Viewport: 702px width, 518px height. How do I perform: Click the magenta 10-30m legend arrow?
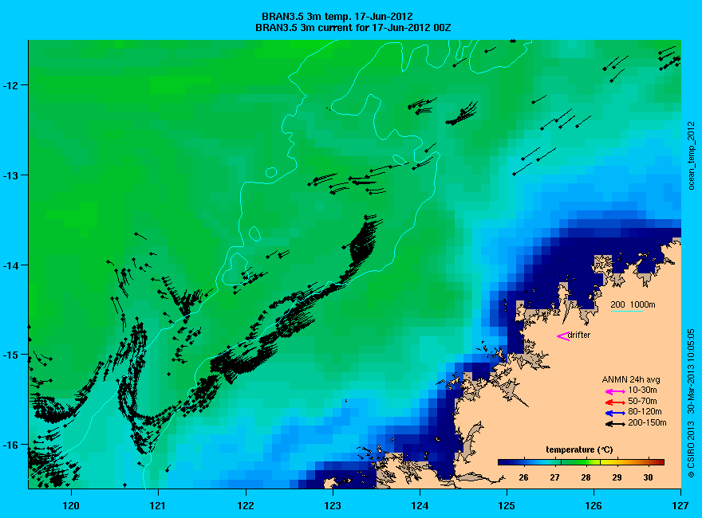pyautogui.click(x=615, y=392)
